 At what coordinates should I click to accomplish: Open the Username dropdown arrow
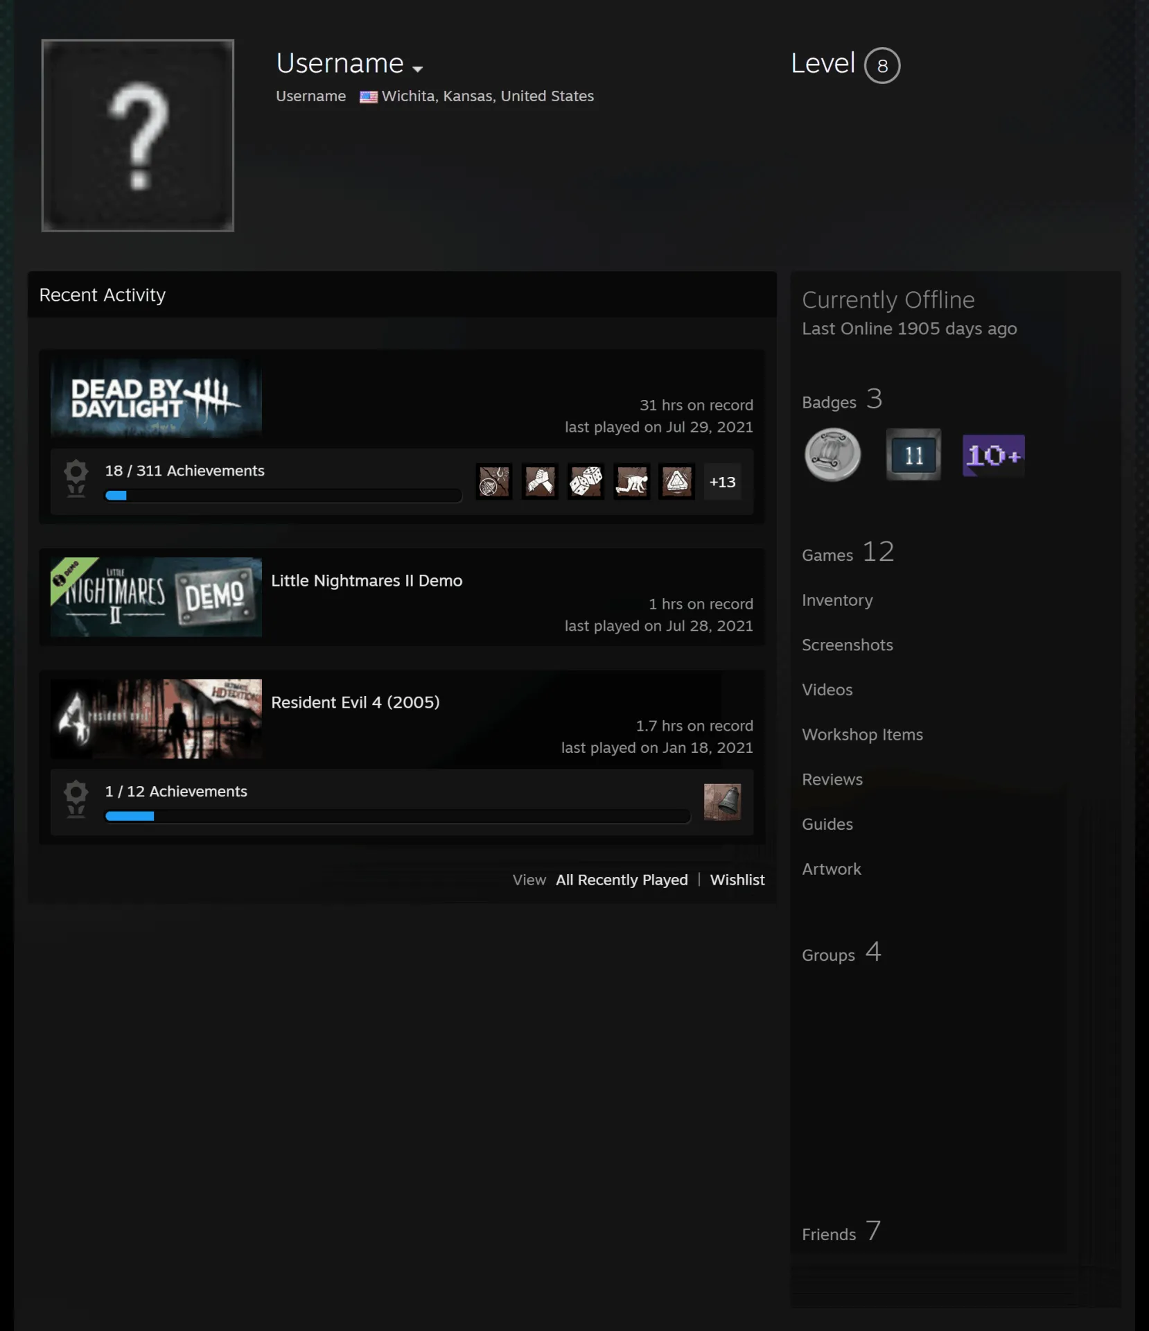[x=417, y=69]
